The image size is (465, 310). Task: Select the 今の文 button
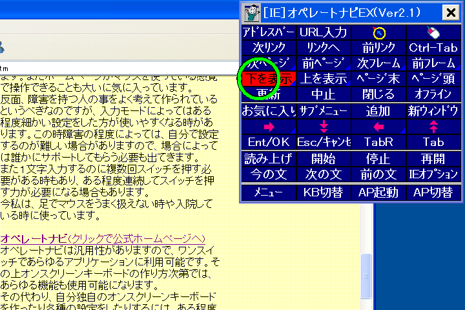point(269,174)
